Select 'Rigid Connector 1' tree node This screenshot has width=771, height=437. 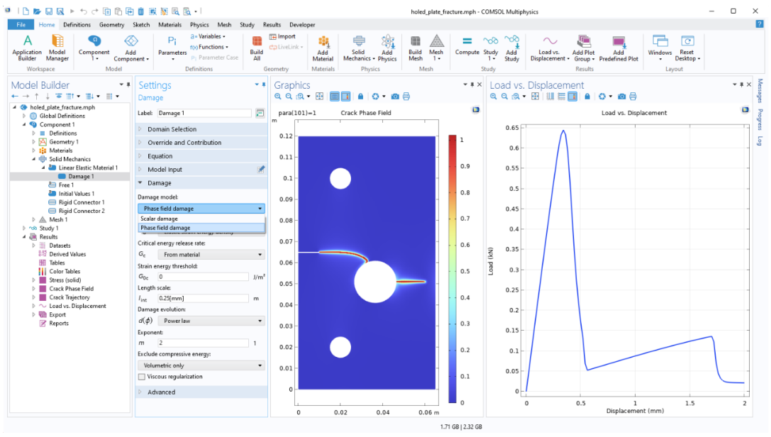point(82,202)
